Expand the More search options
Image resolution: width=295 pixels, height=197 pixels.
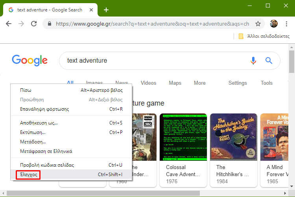tap(199, 83)
